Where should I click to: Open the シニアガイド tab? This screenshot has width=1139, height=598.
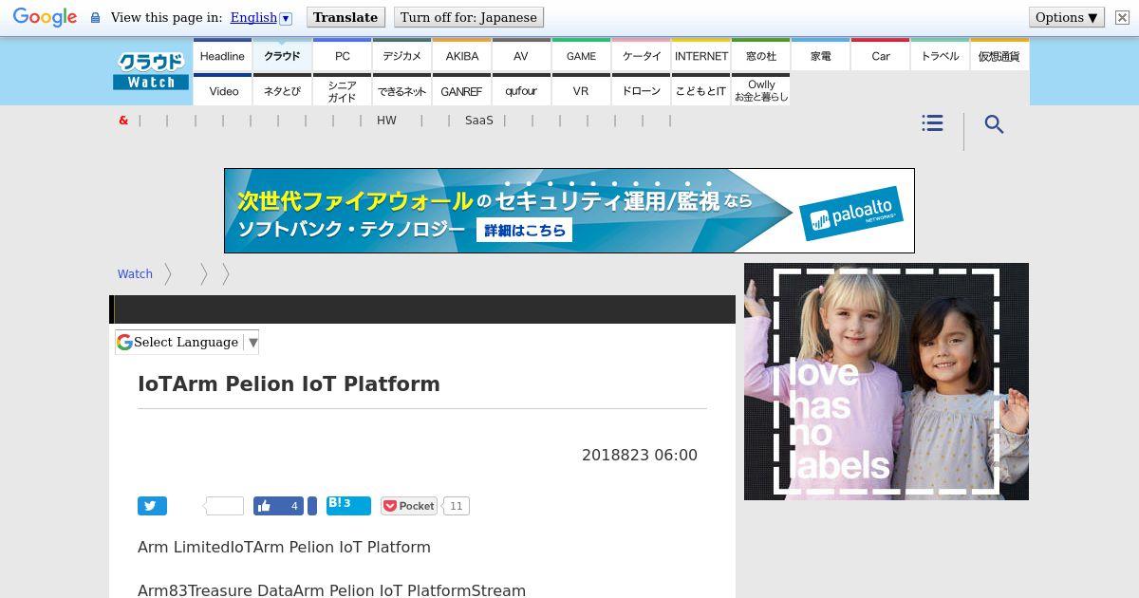(x=342, y=90)
